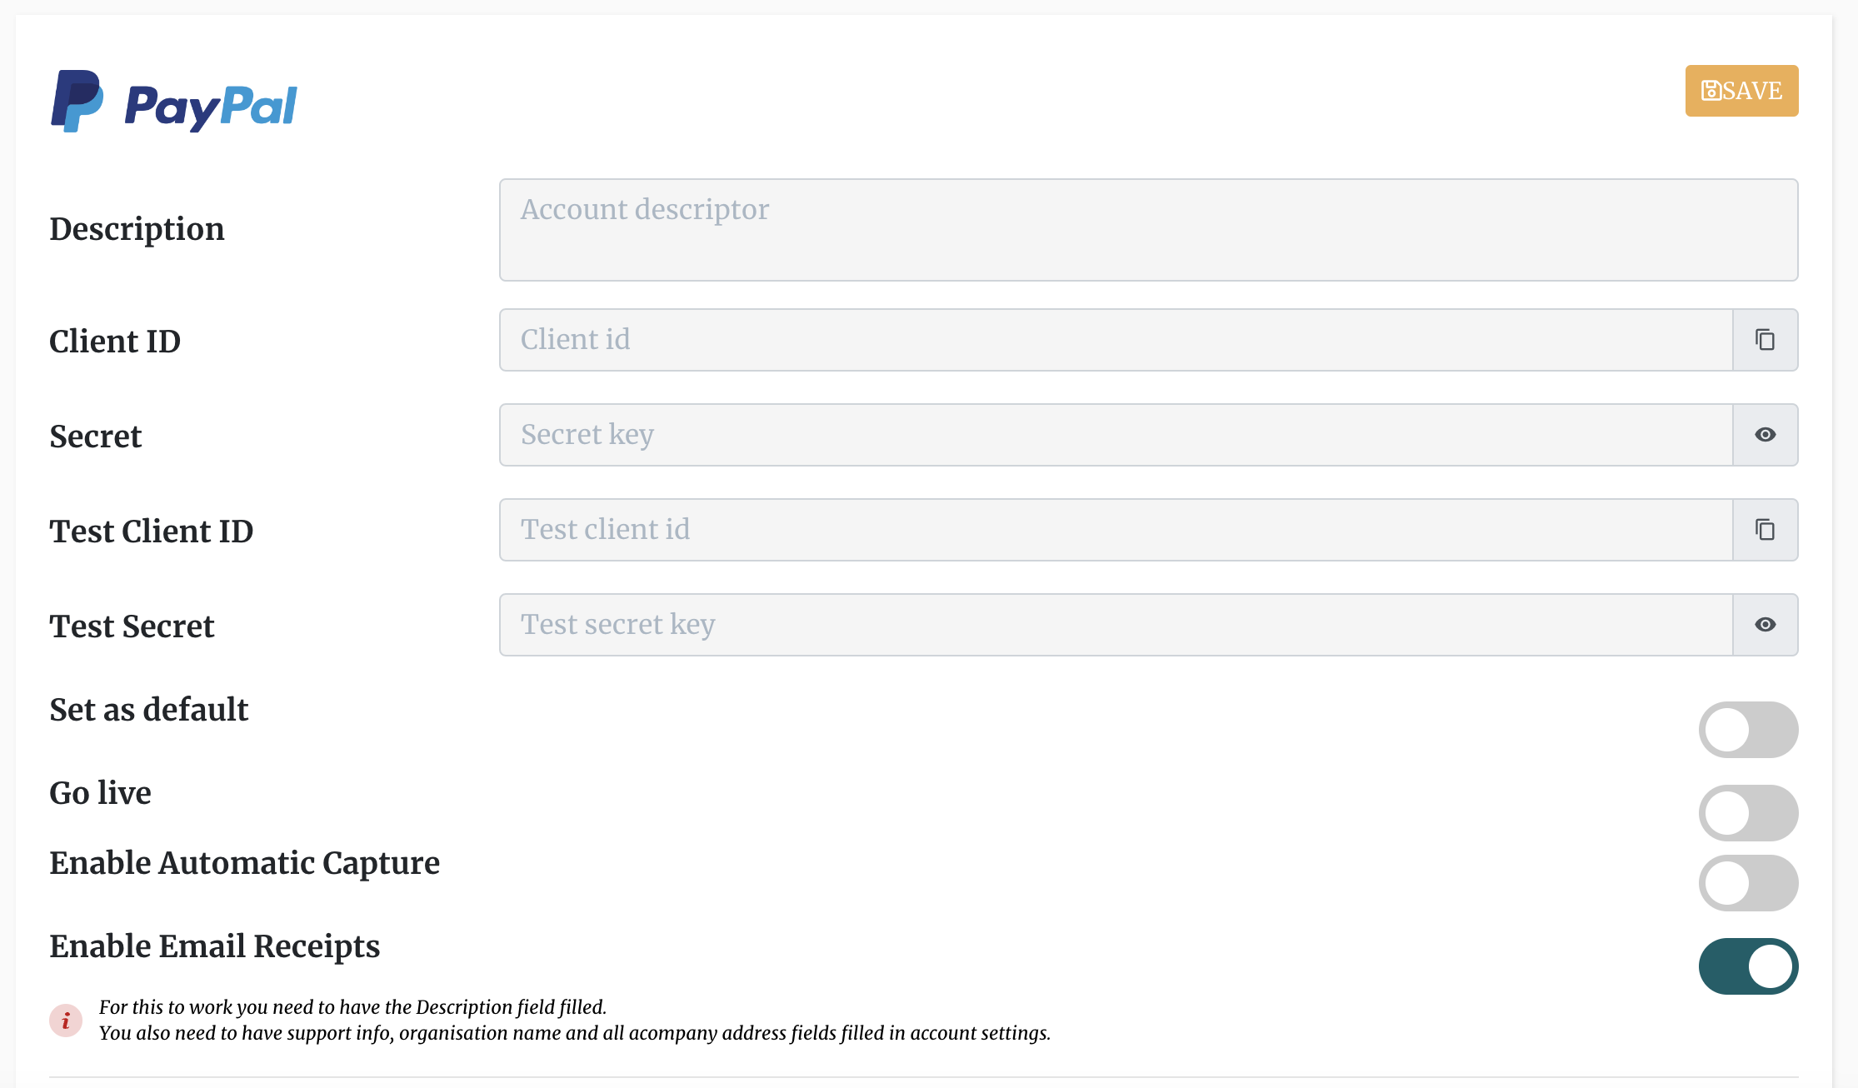The width and height of the screenshot is (1858, 1088).
Task: Click the Enable Automatic Capture label
Action: (244, 864)
